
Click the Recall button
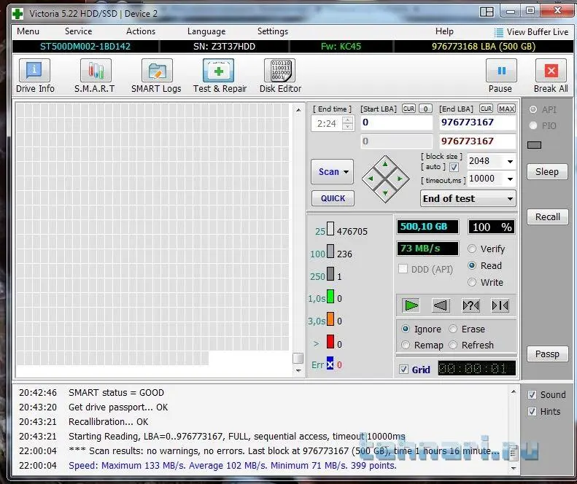click(x=547, y=217)
